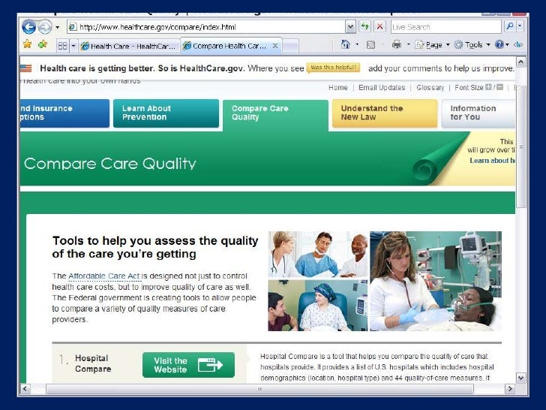Expand the Home button dropdown arrow

(x=357, y=44)
